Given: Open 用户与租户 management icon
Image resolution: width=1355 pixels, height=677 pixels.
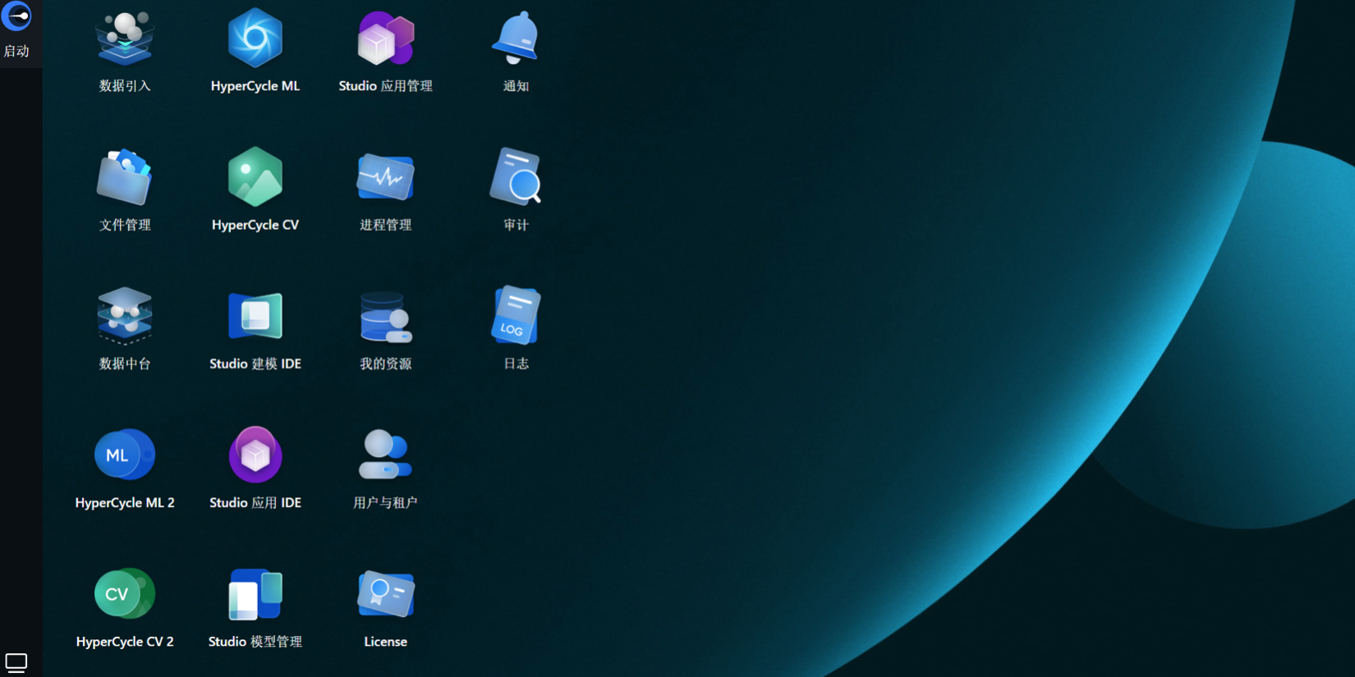Looking at the screenshot, I should click(x=385, y=455).
